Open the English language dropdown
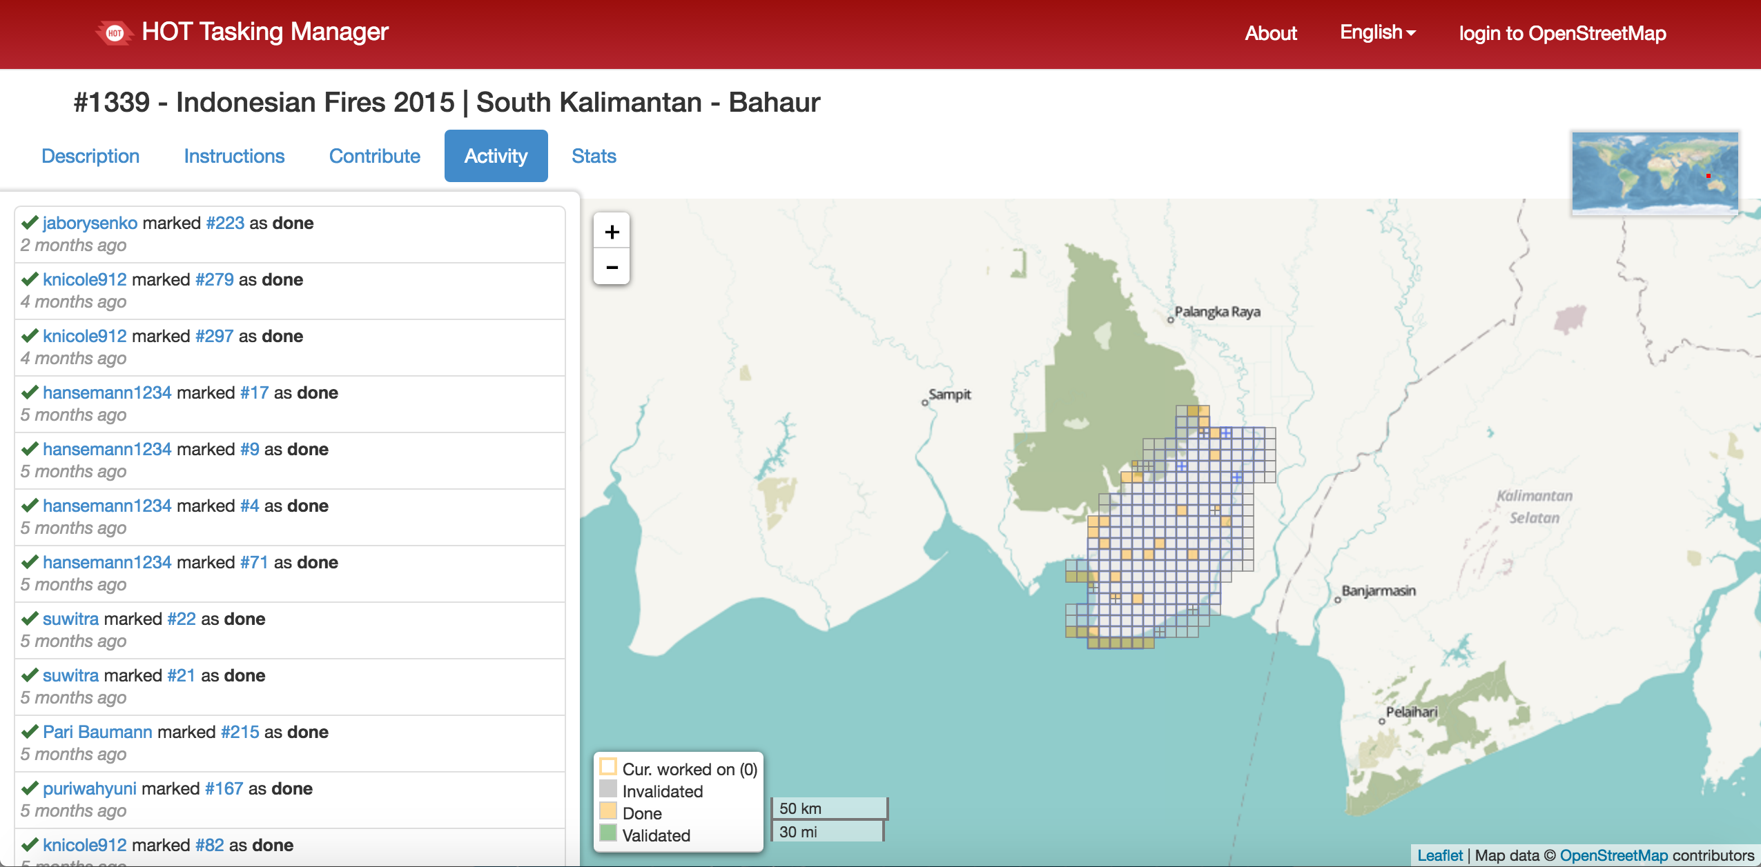The height and width of the screenshot is (867, 1761). click(x=1377, y=32)
